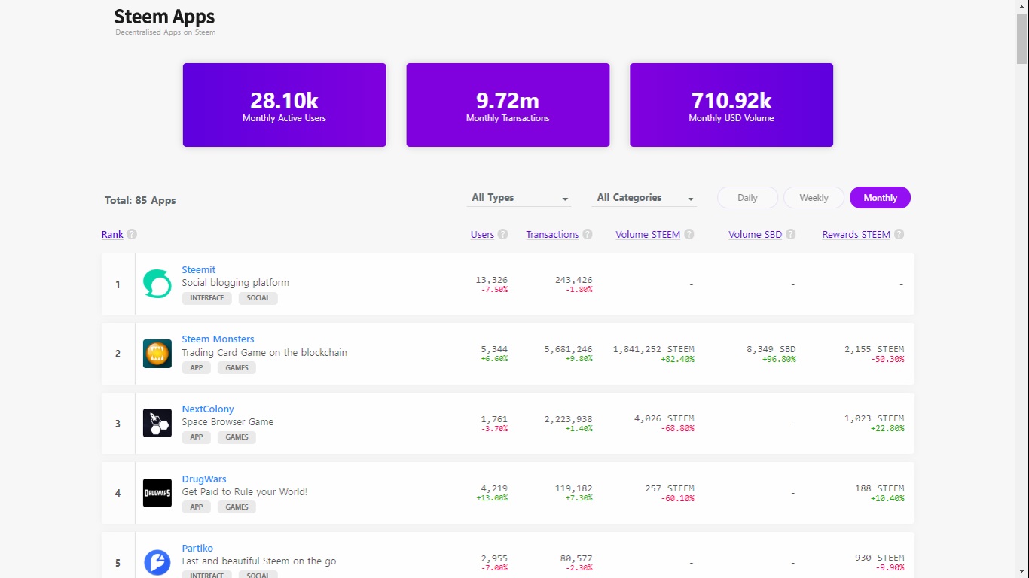Click the DrugWars logo icon
This screenshot has width=1029, height=578.
pyautogui.click(x=157, y=493)
